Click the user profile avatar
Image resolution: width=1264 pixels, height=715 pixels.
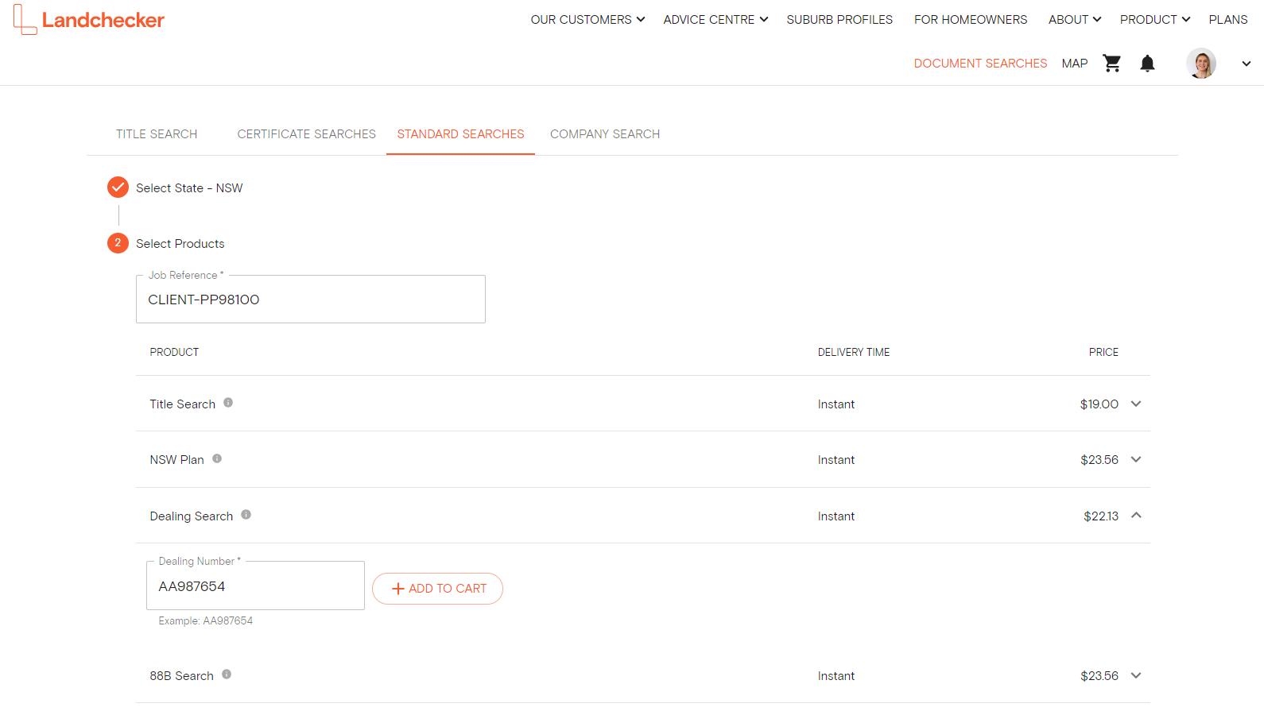1201,64
